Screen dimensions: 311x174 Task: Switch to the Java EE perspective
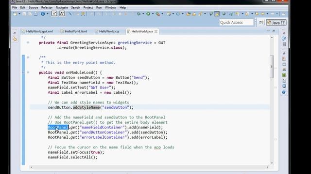[x=276, y=23]
